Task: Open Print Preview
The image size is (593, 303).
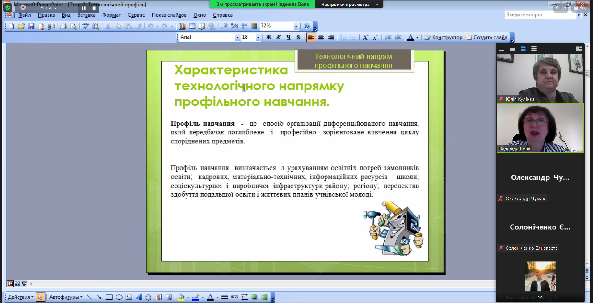Action: click(73, 26)
